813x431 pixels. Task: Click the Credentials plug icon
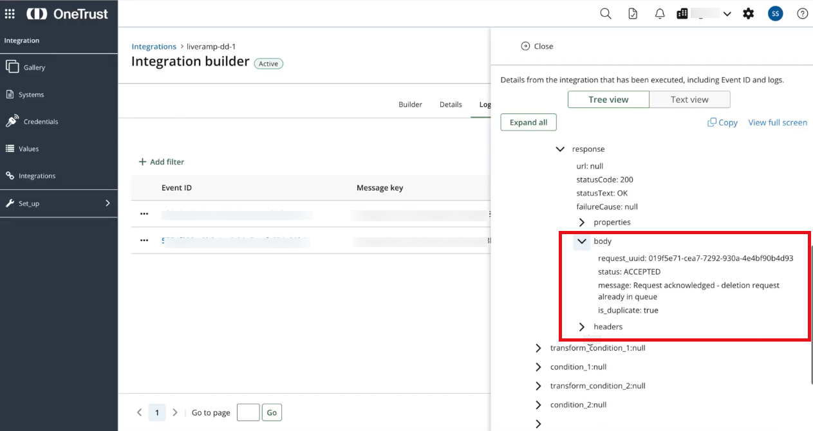coord(12,121)
